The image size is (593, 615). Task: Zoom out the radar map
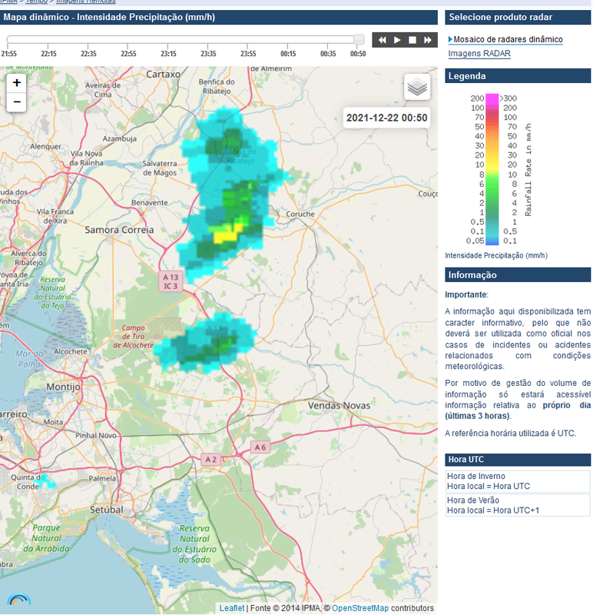(16, 102)
